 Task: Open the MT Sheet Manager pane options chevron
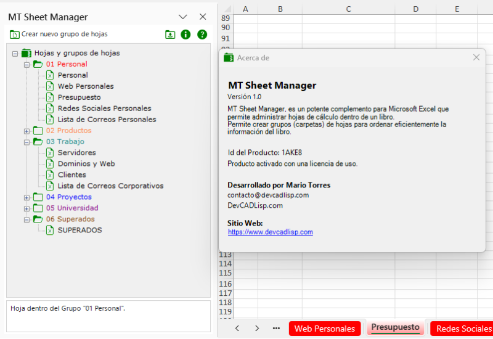click(182, 17)
